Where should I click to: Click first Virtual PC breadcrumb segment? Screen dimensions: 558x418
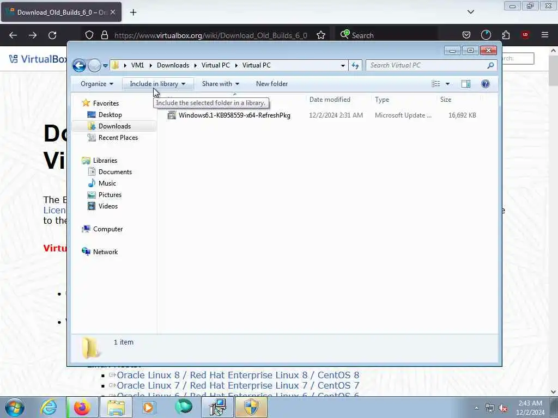pos(215,65)
